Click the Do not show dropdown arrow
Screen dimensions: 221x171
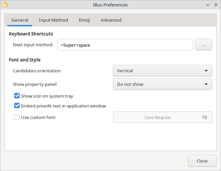[x=206, y=84]
